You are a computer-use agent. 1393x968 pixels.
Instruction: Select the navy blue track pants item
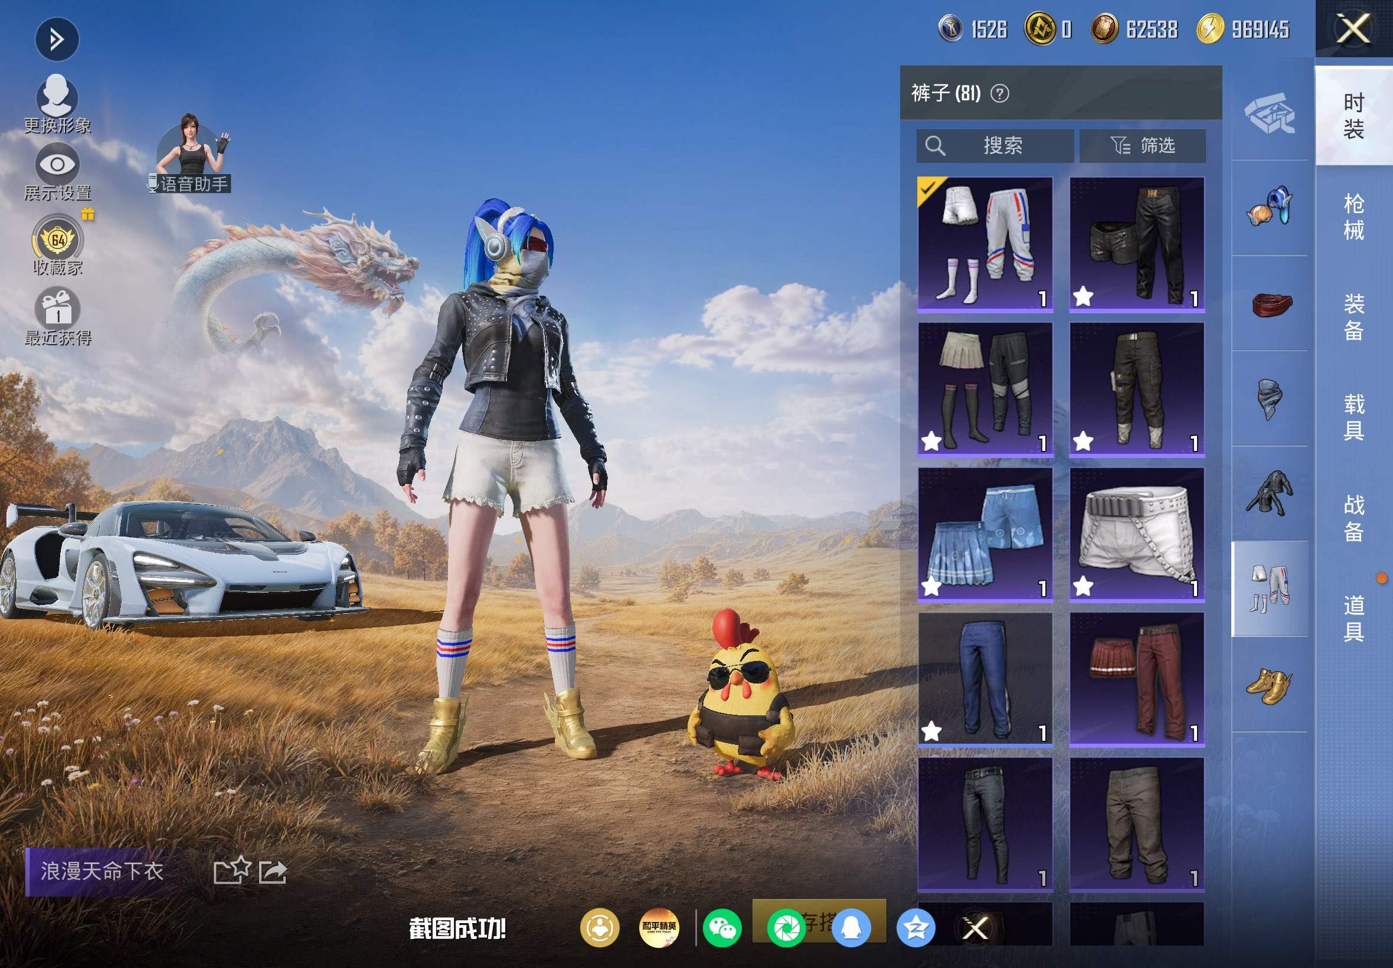click(x=985, y=679)
